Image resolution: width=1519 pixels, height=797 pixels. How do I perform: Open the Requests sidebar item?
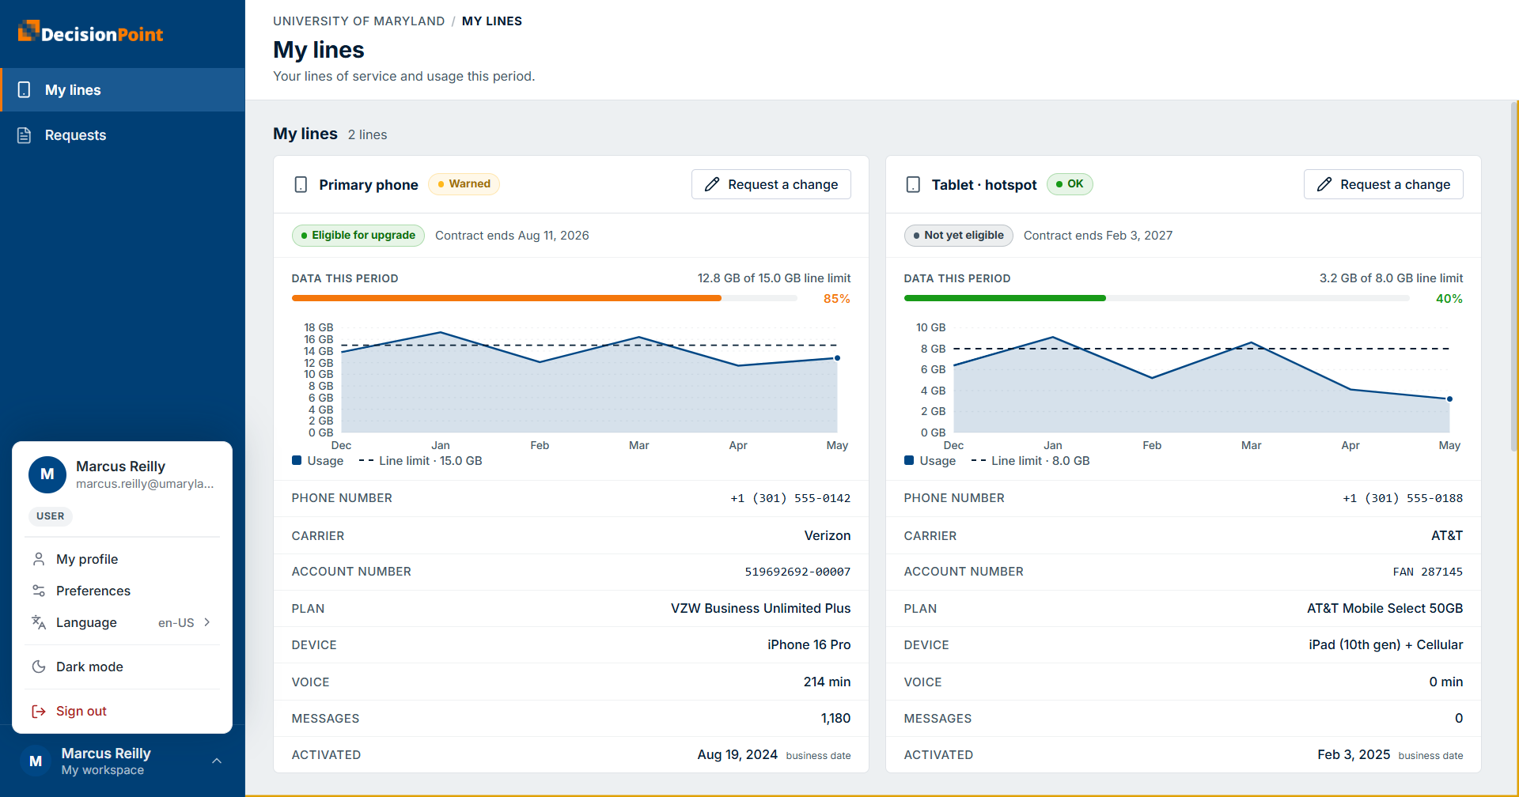123,135
